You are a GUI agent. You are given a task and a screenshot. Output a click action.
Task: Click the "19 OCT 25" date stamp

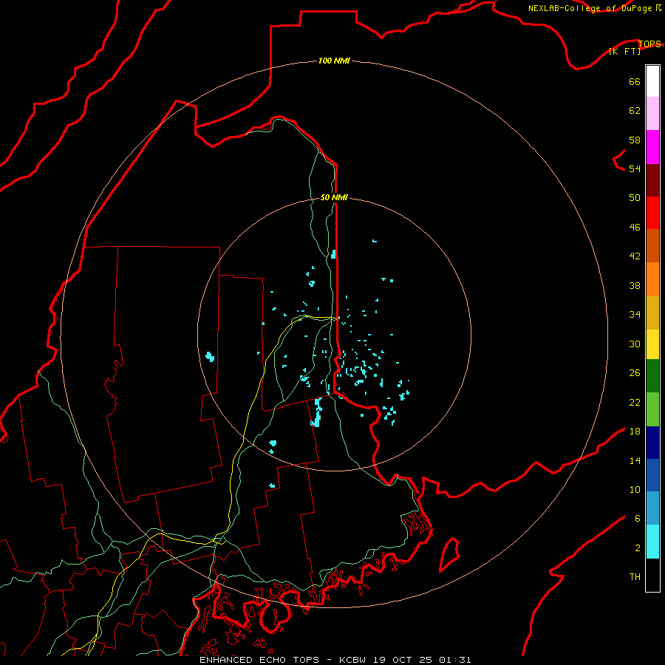coord(403,660)
